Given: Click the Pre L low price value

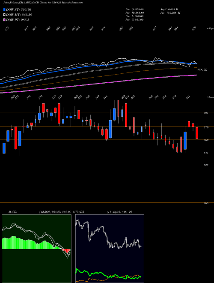Looking at the screenshot, I should tap(134, 16).
